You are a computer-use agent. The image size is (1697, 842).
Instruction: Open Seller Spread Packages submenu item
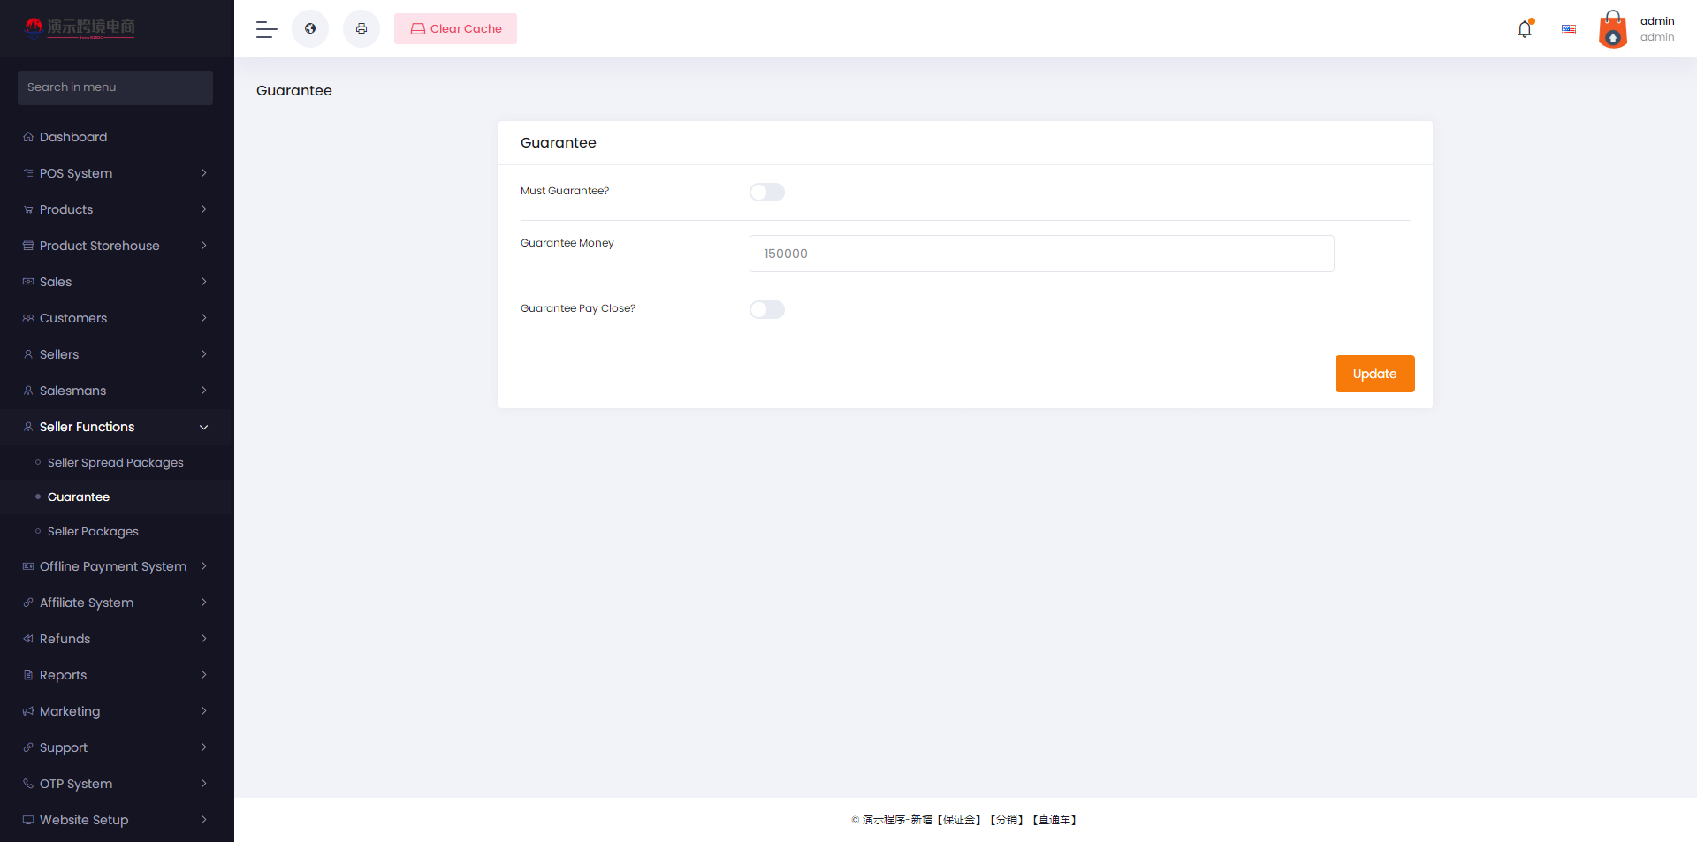click(x=117, y=463)
